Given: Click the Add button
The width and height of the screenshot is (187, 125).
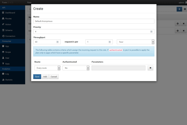Looking at the screenshot, I should [x=45, y=77].
